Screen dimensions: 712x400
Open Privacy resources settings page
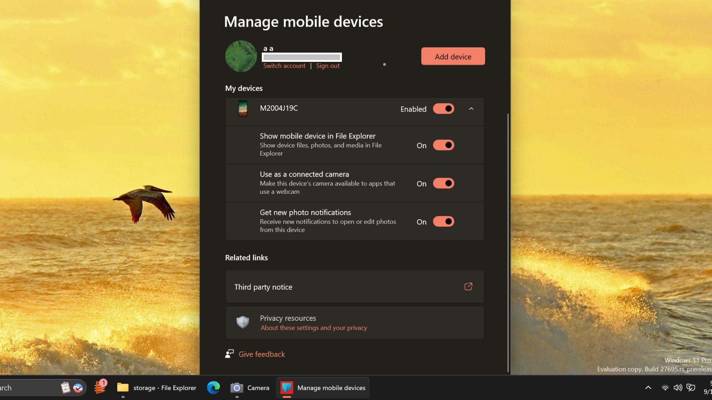point(354,322)
